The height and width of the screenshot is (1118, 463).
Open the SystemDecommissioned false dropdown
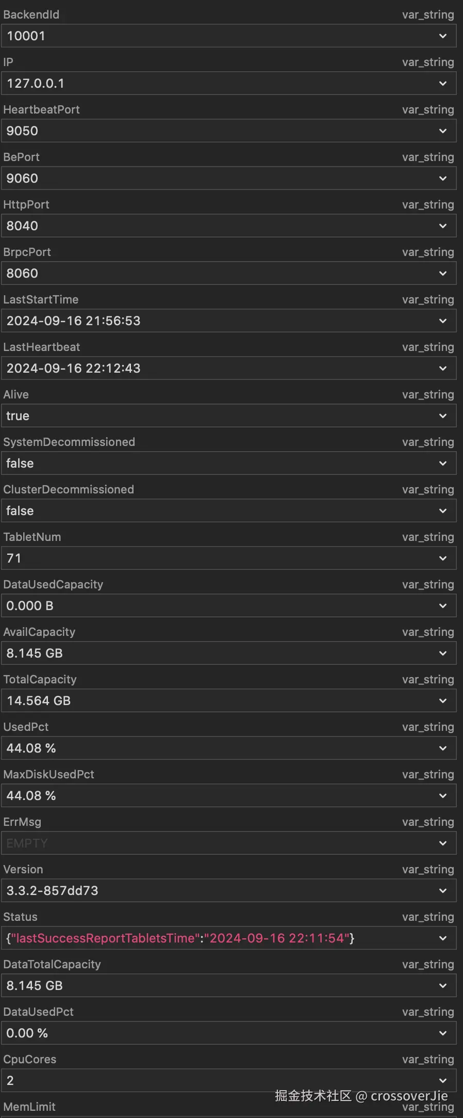coord(442,464)
